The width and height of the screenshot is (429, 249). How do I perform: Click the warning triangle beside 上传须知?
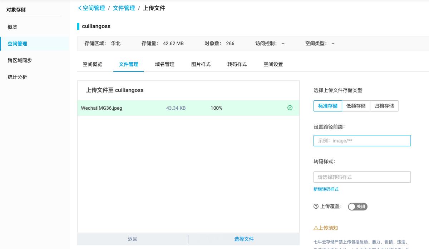[316, 228]
